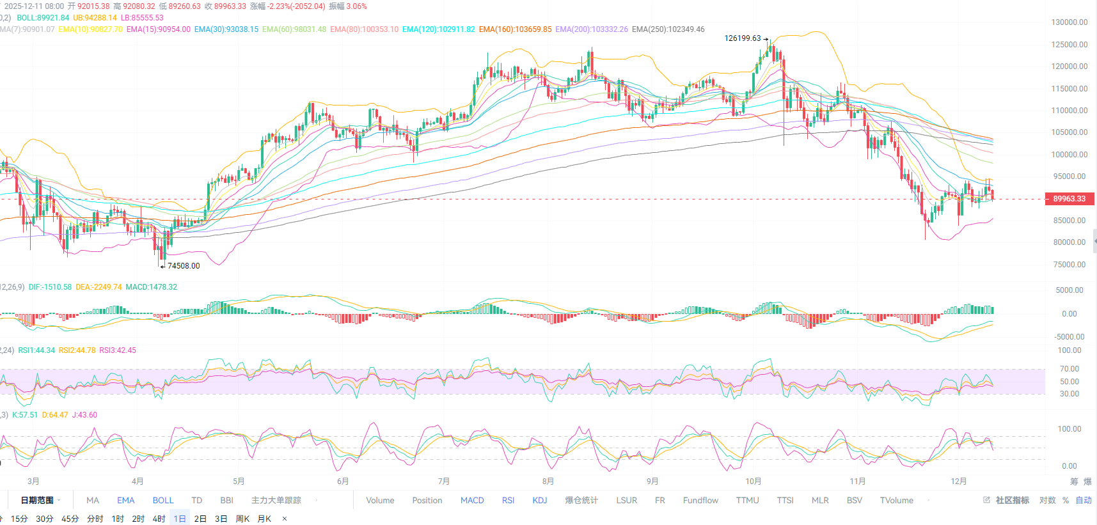Enable the Volume sub-indicator

click(x=380, y=500)
